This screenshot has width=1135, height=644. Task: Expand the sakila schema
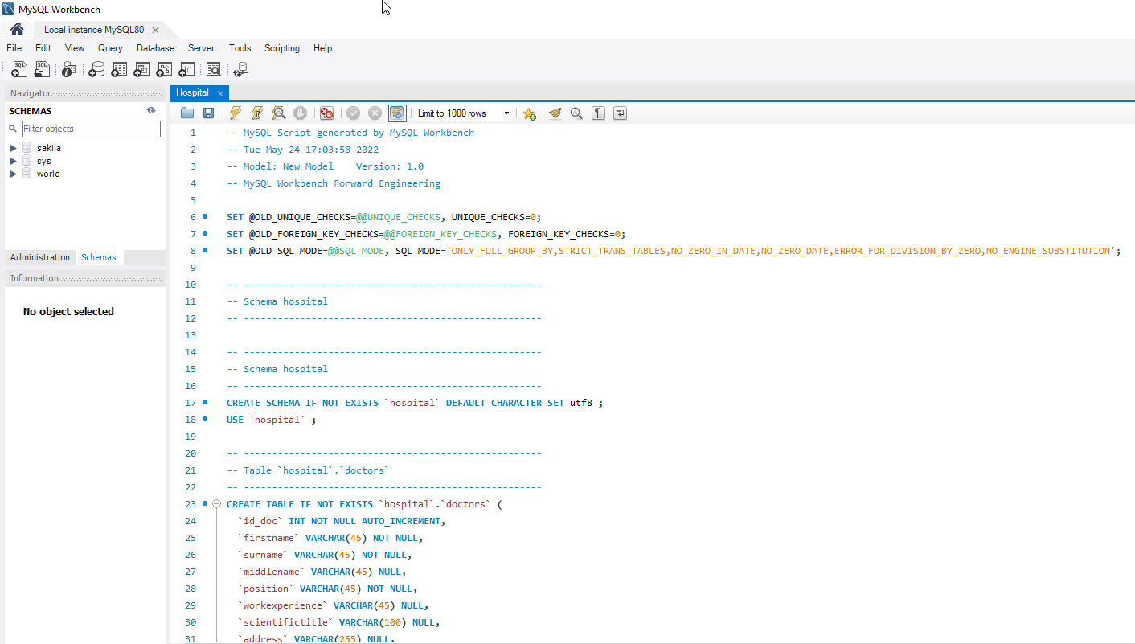point(14,148)
